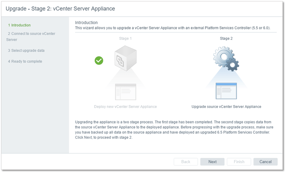This screenshot has width=286, height=173.
Task: Click the Stage 1 grayed window icon
Action: [x=126, y=92]
